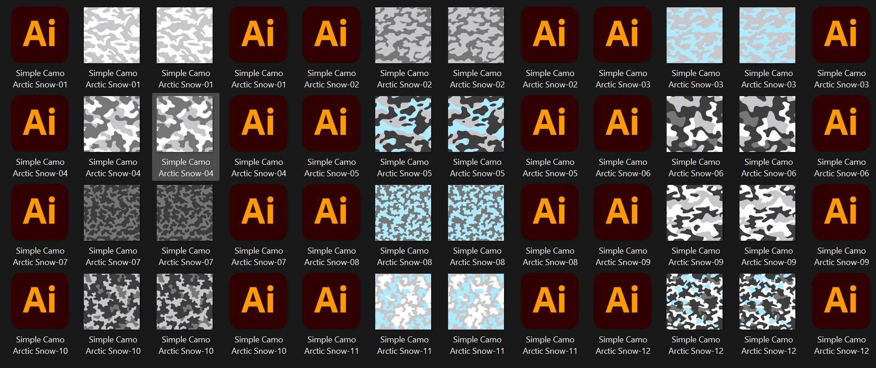This screenshot has width=876, height=368.
Task: Select the first Ai file Arctic Snow-06
Action: [622, 123]
